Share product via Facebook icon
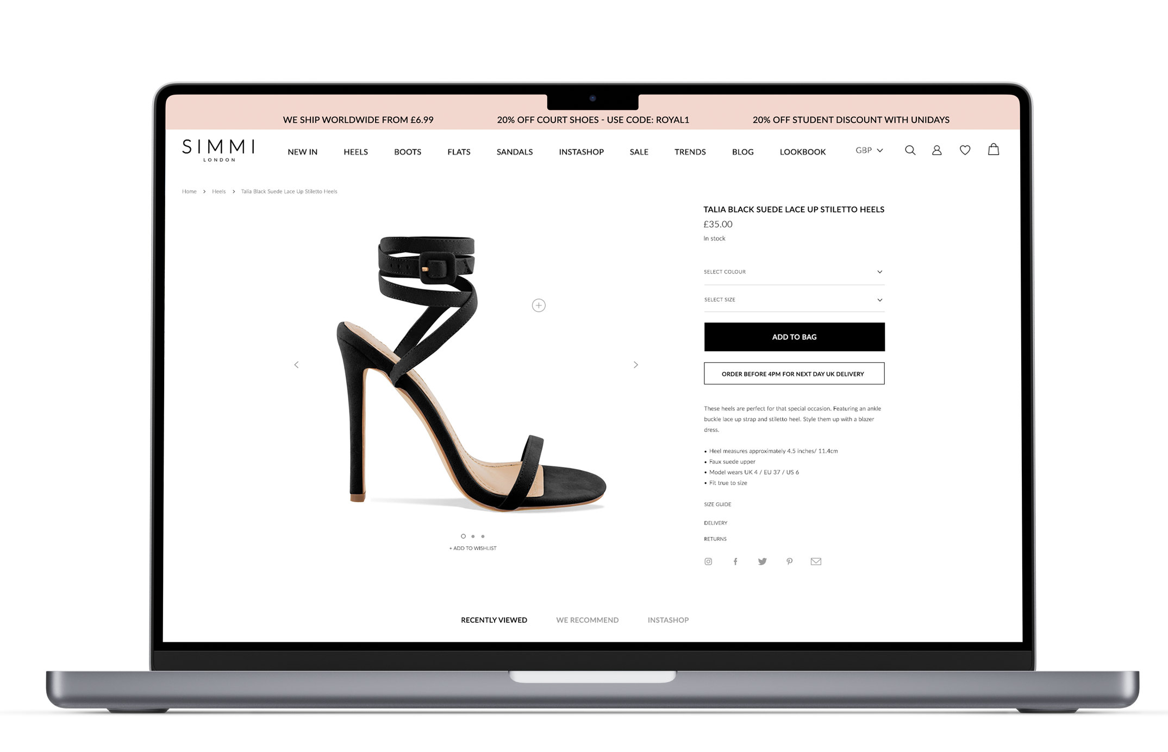The height and width of the screenshot is (752, 1168). pos(735,560)
